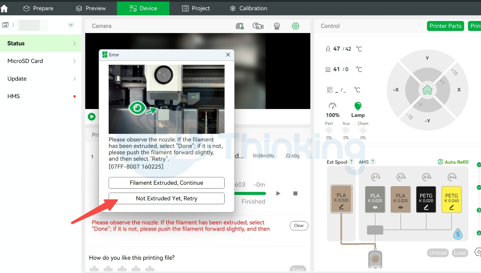Click the home icon on the movement control pad
The image size is (481, 273).
427,90
